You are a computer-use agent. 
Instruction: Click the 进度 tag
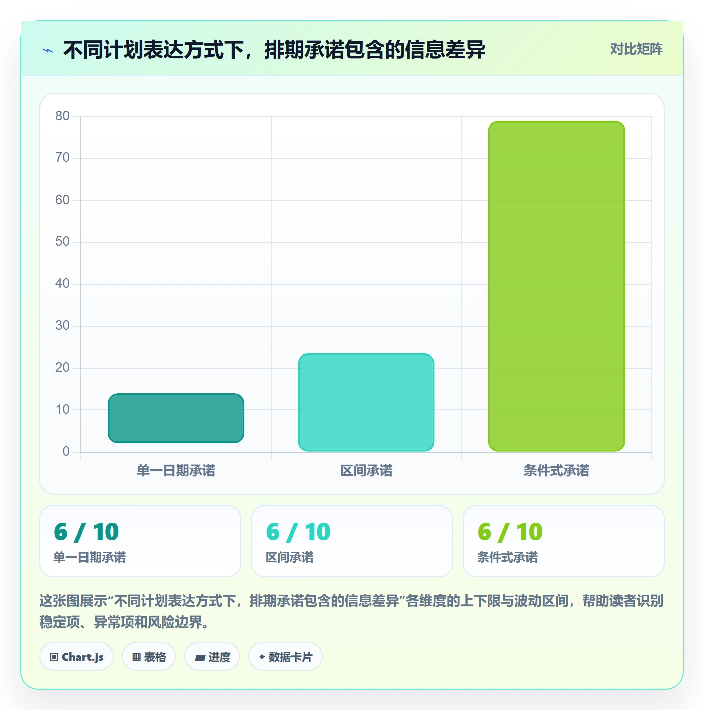(x=212, y=657)
